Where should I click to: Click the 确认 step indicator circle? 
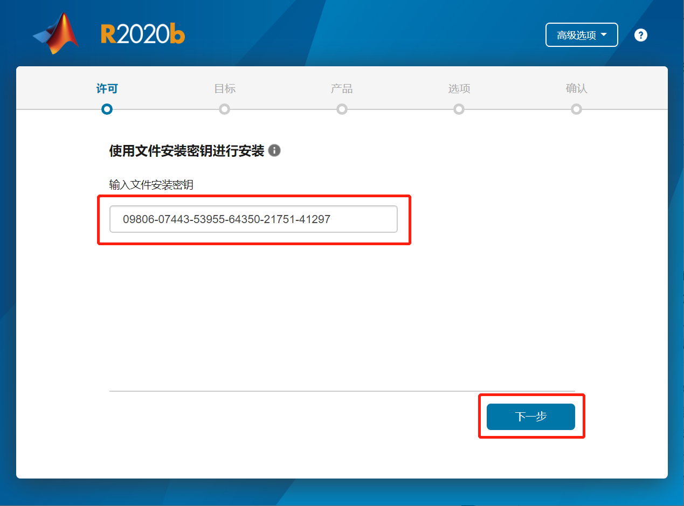(576, 109)
